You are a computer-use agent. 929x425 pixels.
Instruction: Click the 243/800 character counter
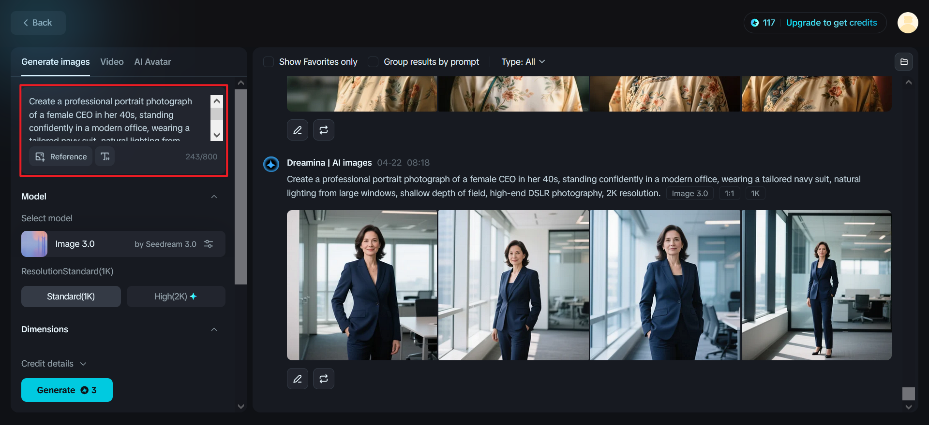click(201, 156)
